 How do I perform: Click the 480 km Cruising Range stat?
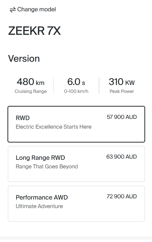click(x=31, y=86)
